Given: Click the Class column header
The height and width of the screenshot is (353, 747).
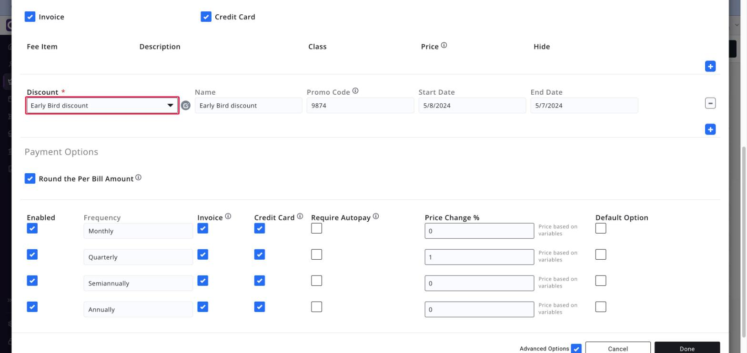Looking at the screenshot, I should (x=317, y=47).
